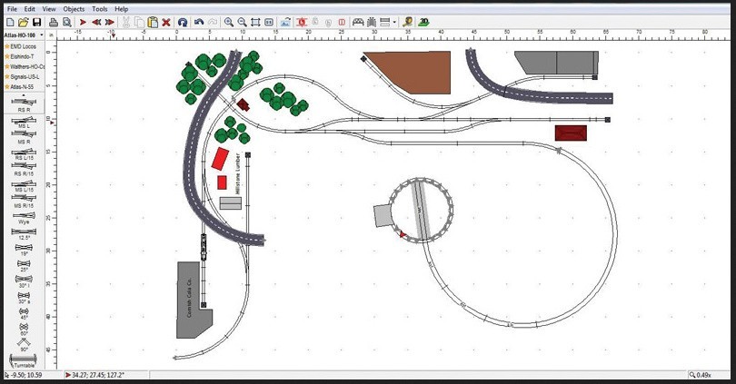This screenshot has height=384, width=736.
Task: Select the Signals-US-L favorite library
Action: pos(25,76)
